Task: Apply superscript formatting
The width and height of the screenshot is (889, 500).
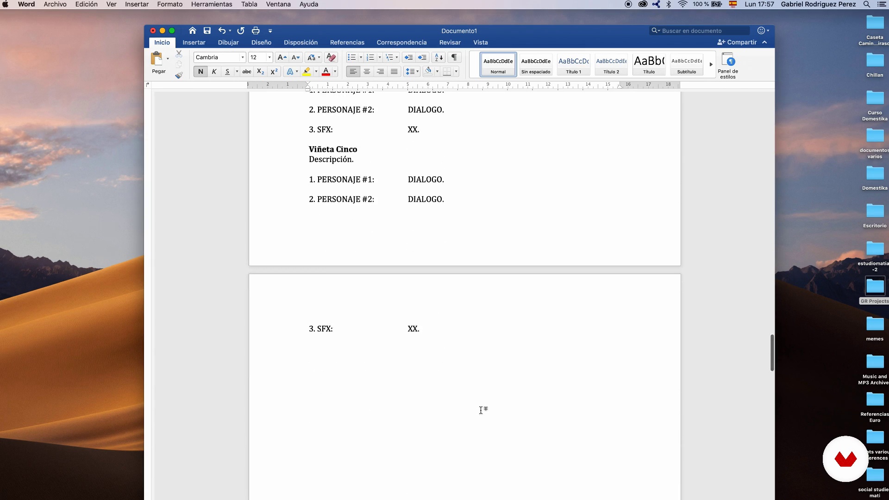Action: pyautogui.click(x=274, y=71)
